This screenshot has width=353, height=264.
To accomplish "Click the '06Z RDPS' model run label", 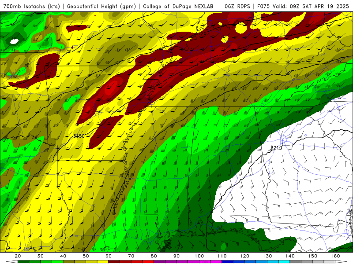I will (x=237, y=6).
